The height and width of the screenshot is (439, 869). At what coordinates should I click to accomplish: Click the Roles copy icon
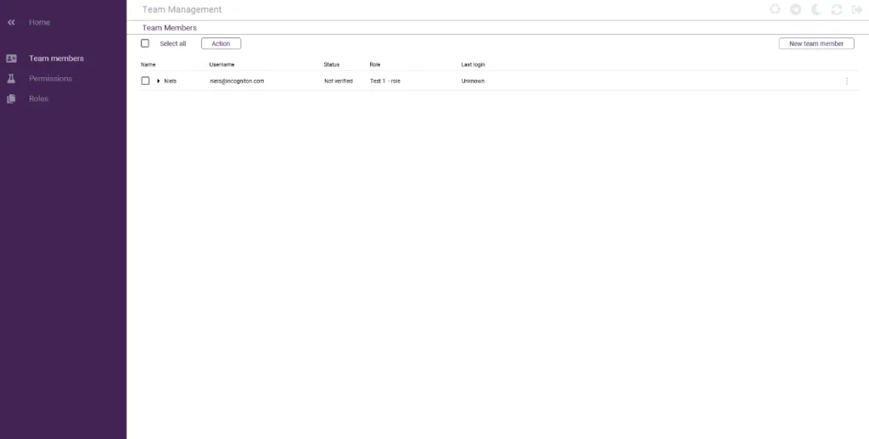click(x=11, y=99)
